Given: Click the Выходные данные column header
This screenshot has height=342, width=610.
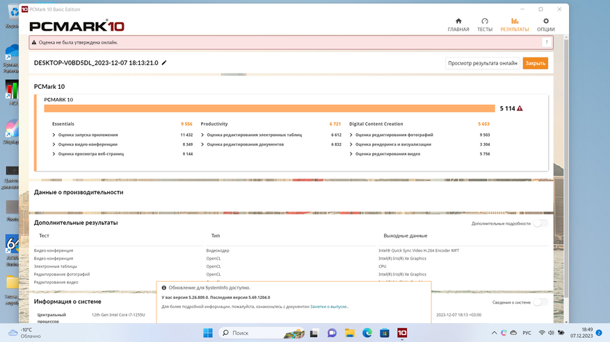Looking at the screenshot, I should coord(406,236).
